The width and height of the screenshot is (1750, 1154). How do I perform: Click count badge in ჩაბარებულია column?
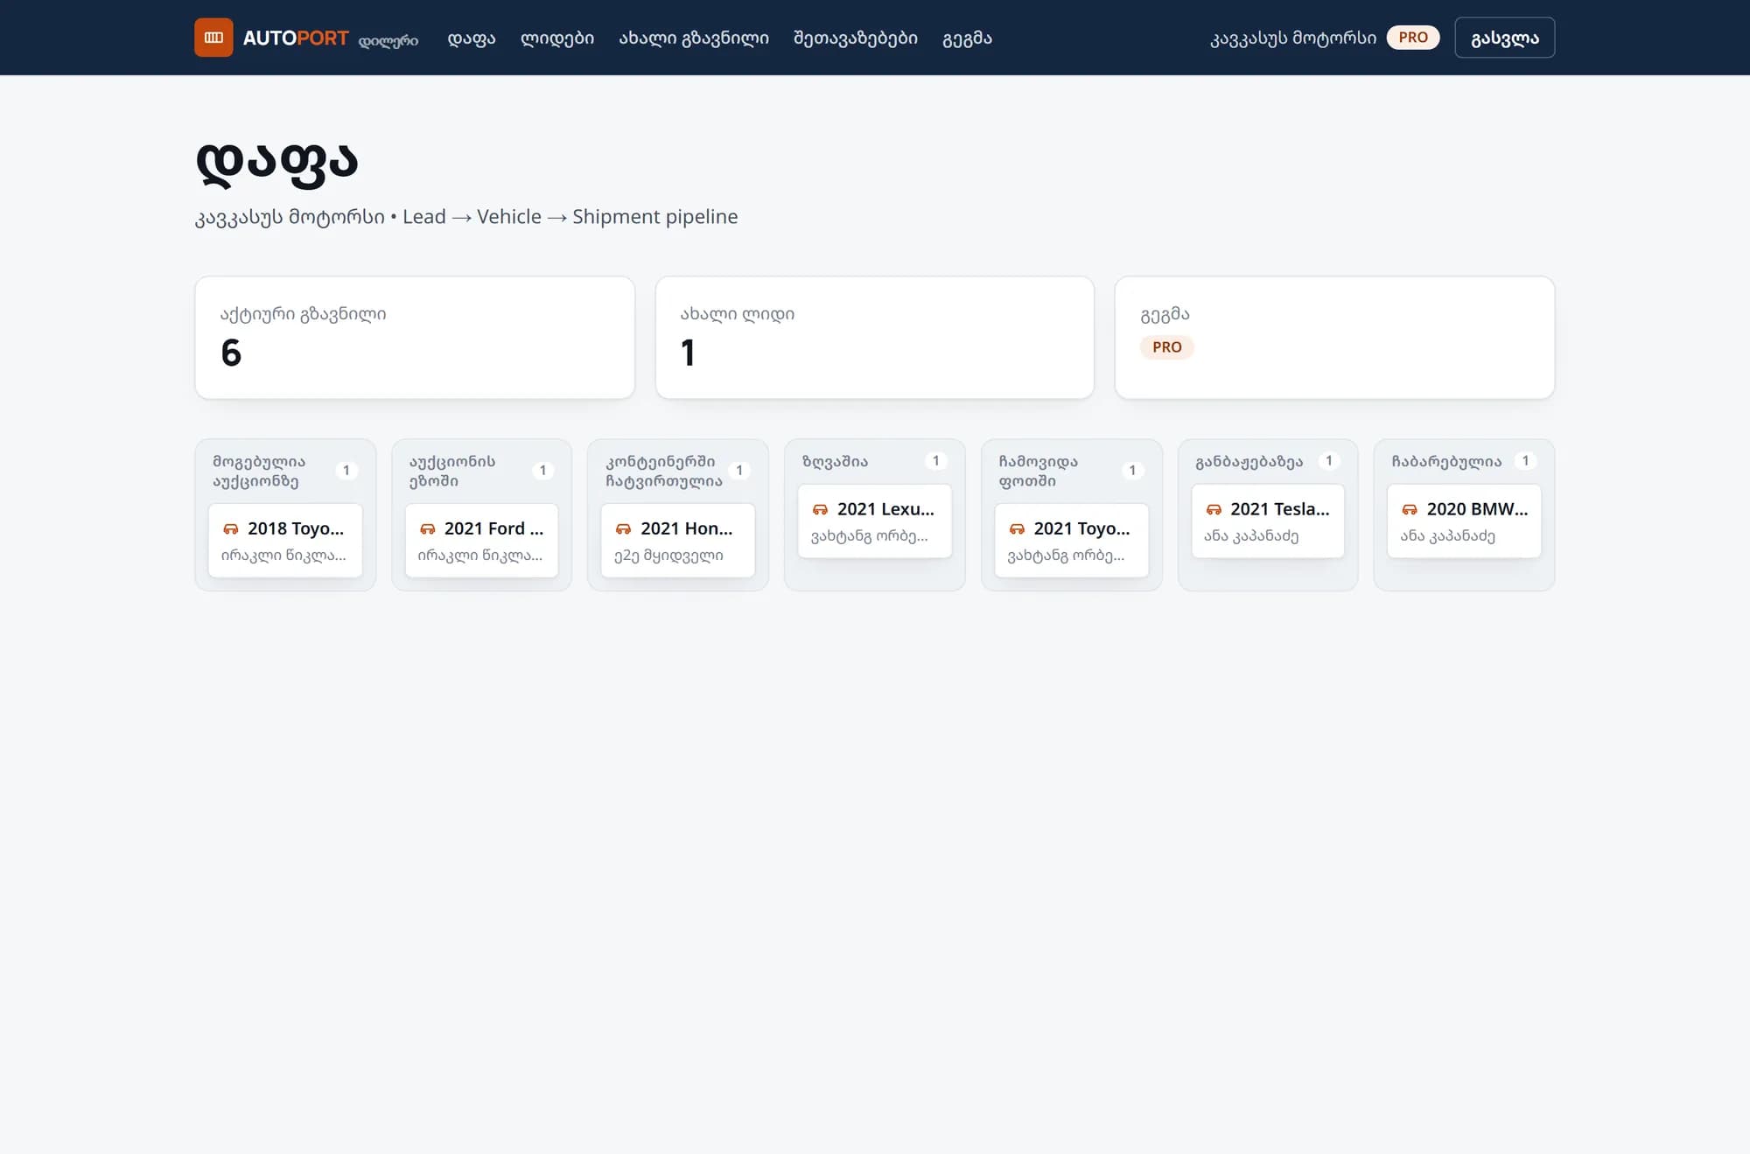click(1526, 461)
